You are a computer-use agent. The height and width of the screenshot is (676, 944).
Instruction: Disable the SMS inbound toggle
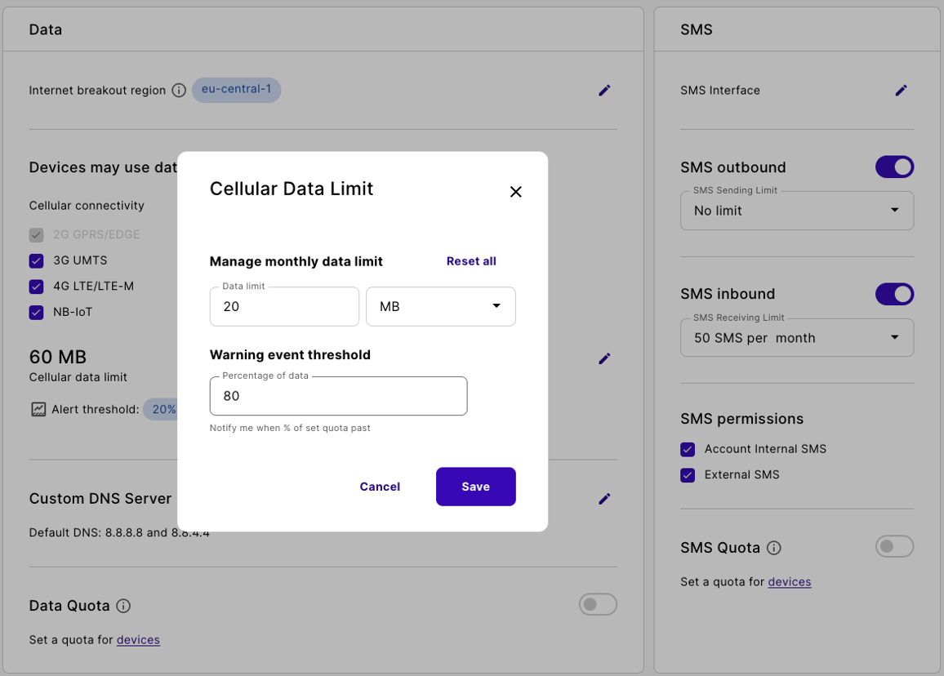click(894, 294)
